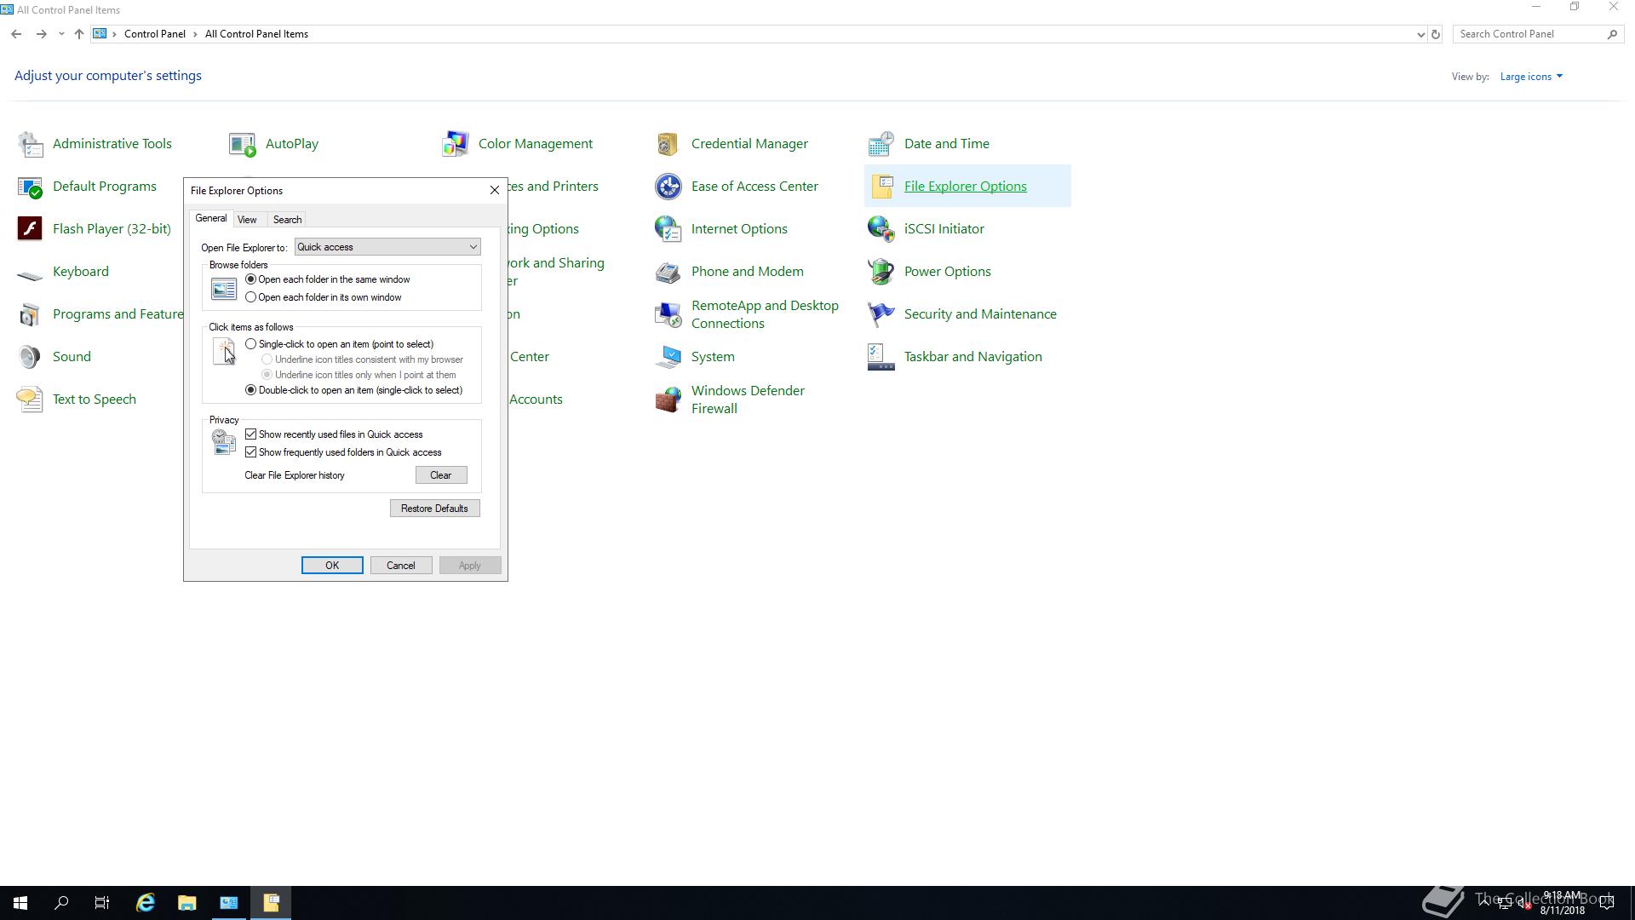1635x920 pixels.
Task: Open iSCSI Initiator icon
Action: point(881,229)
